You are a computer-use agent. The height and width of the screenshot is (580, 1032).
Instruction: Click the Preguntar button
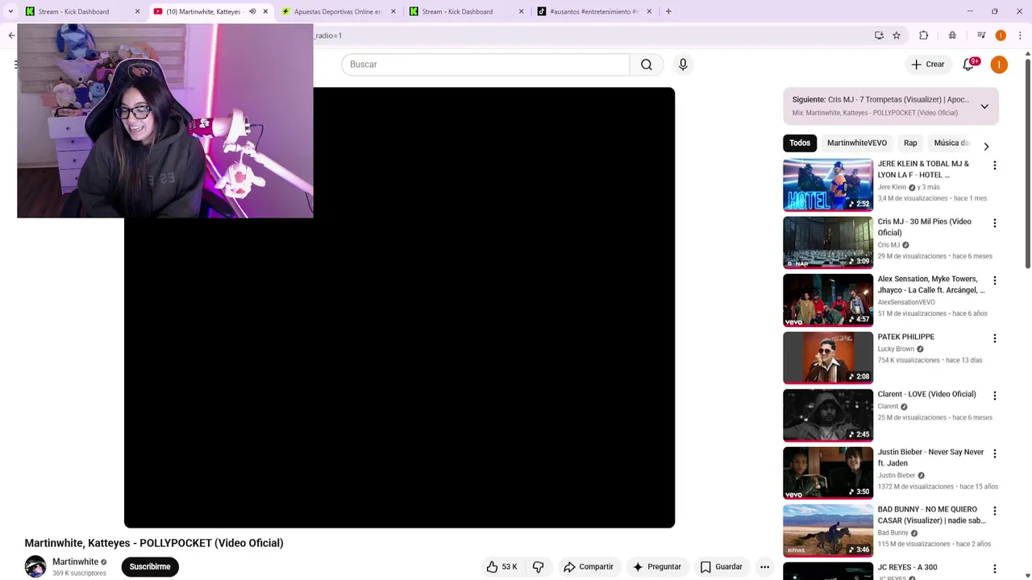point(658,567)
